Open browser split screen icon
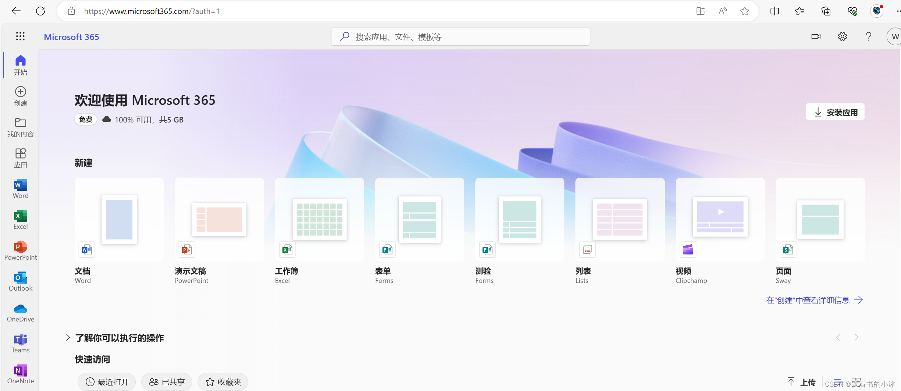This screenshot has height=391, width=901. [774, 11]
